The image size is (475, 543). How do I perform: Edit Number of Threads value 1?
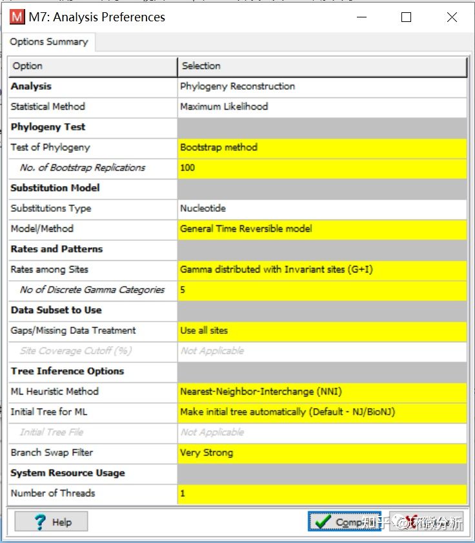pyautogui.click(x=322, y=493)
